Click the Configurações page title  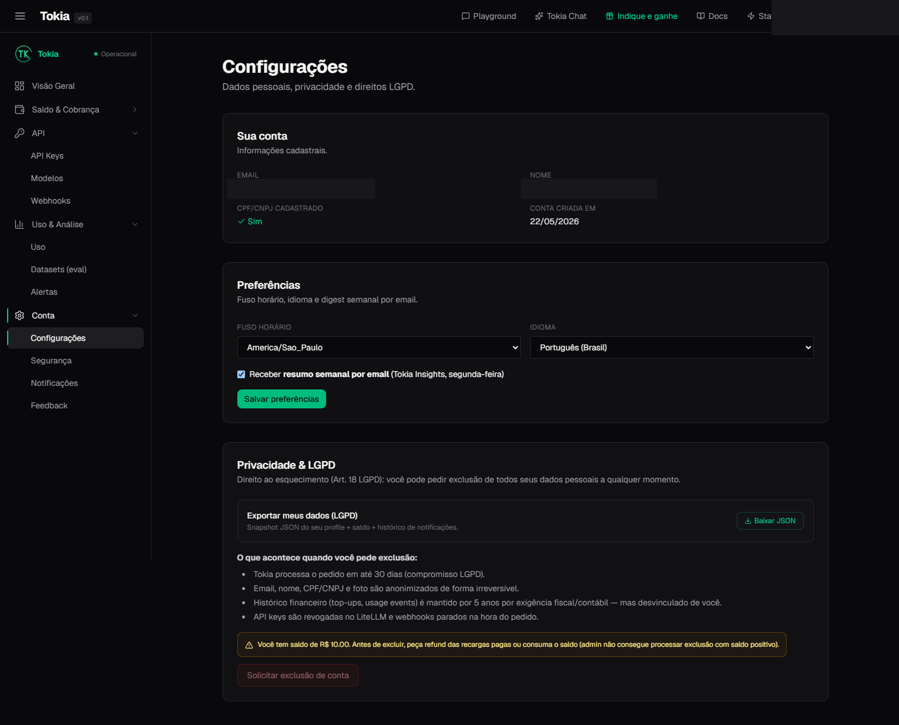coord(285,67)
